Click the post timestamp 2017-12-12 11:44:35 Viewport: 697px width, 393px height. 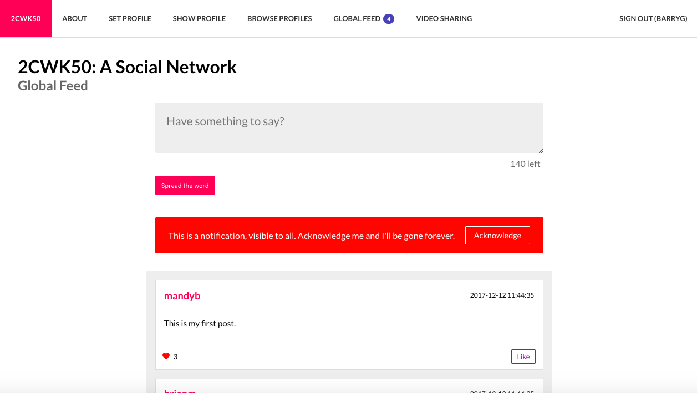502,295
